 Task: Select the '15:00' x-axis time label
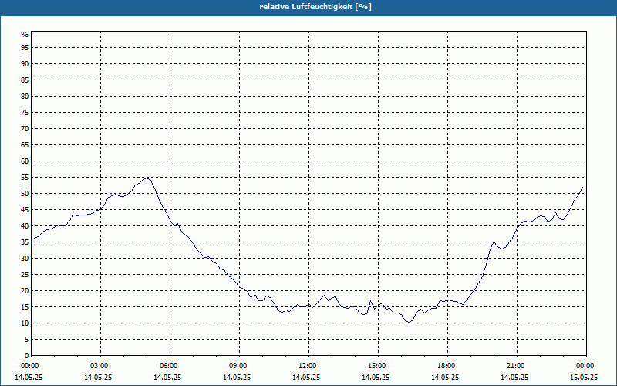tap(376, 366)
